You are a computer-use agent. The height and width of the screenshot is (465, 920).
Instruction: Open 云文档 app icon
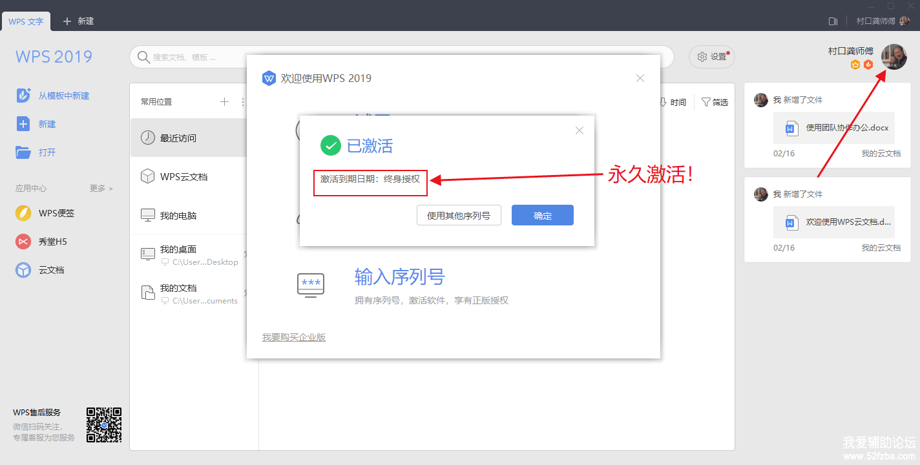pos(23,270)
